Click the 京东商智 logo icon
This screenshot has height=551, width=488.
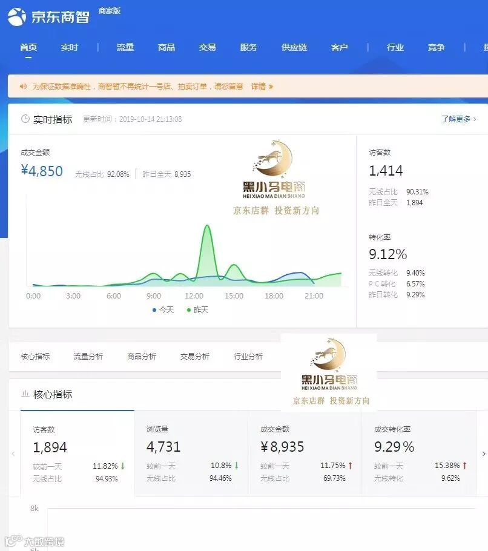click(16, 16)
